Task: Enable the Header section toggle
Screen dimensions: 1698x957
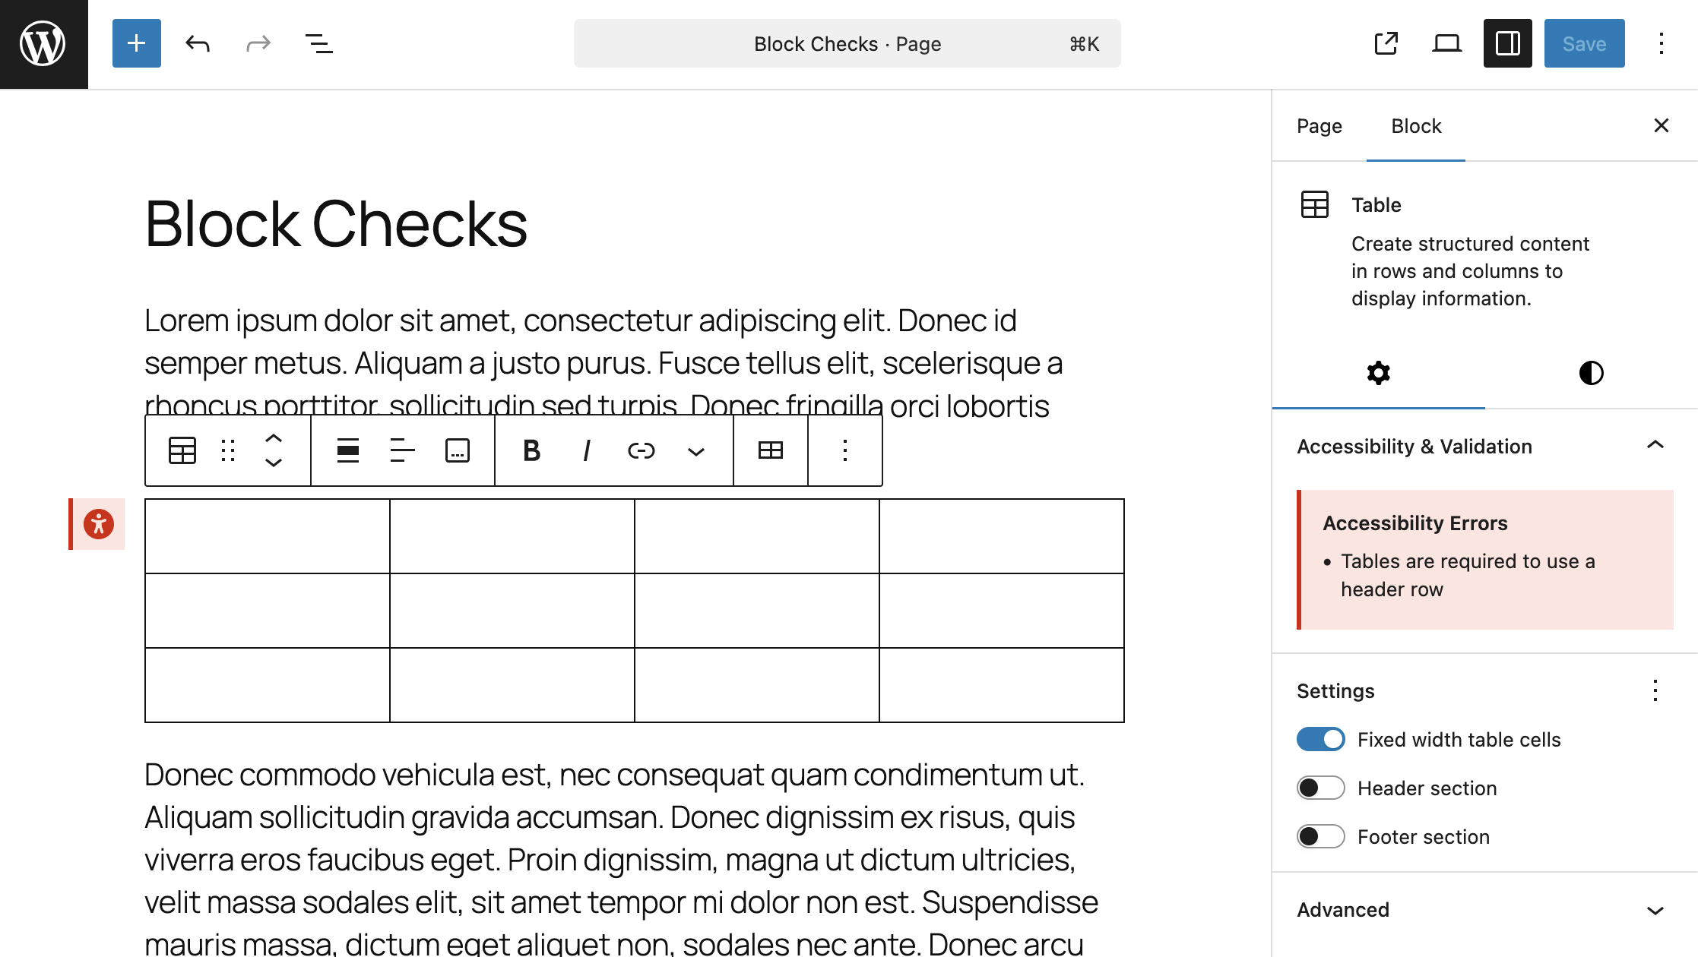Action: point(1320,788)
